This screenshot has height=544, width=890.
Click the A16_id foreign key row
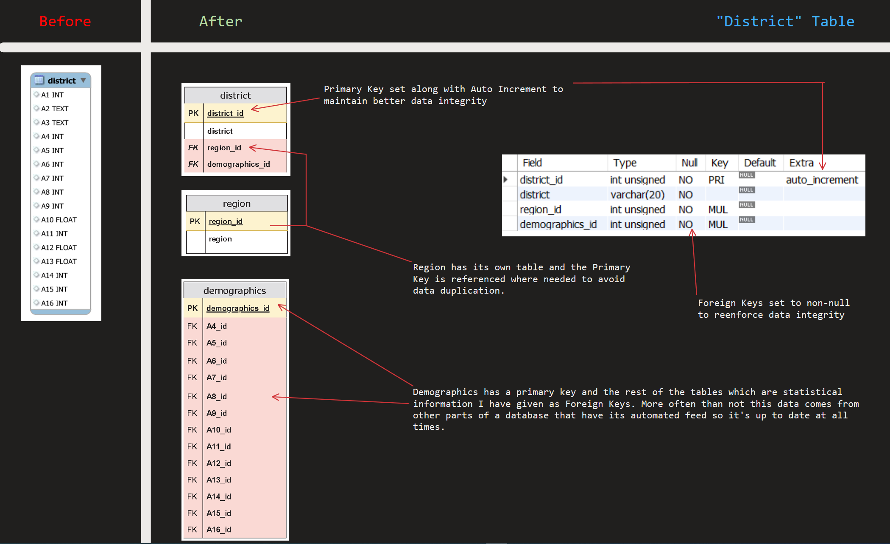[218, 530]
